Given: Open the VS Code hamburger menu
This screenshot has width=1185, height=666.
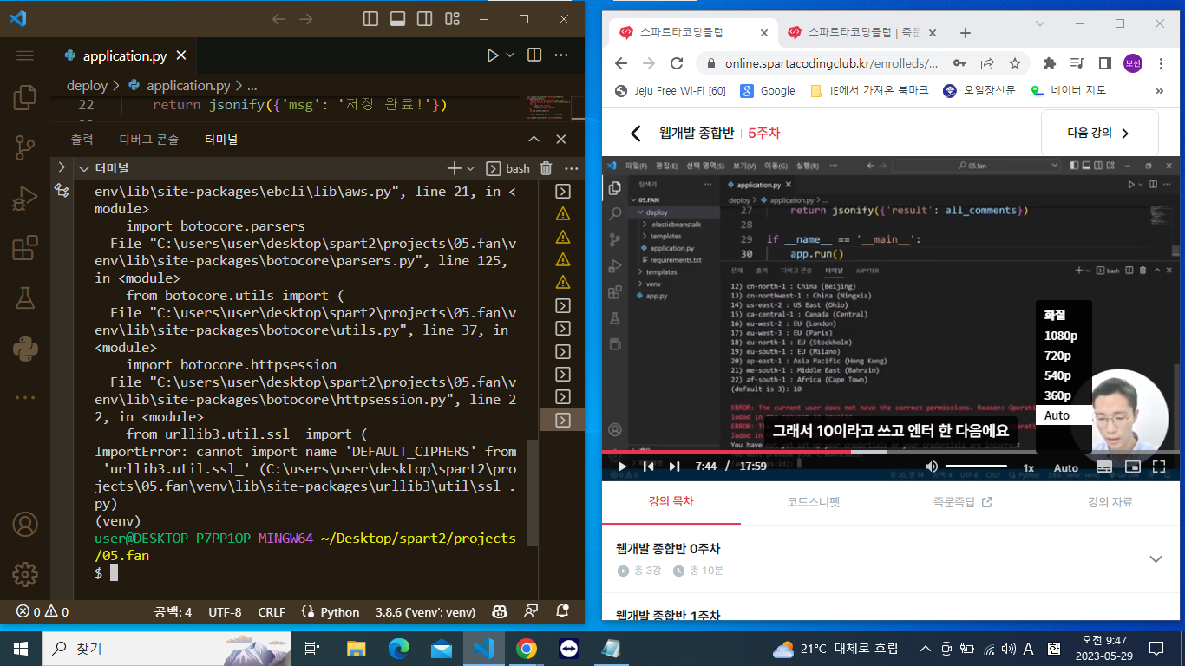Looking at the screenshot, I should click(24, 55).
